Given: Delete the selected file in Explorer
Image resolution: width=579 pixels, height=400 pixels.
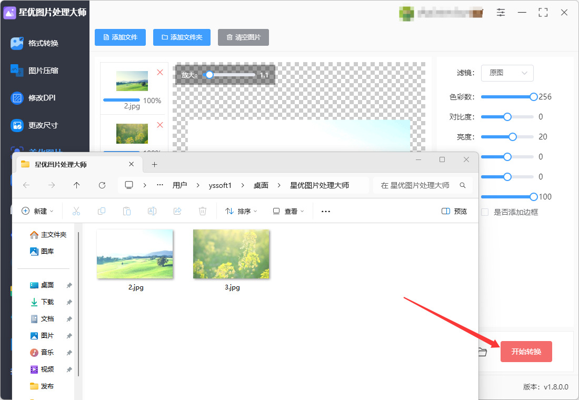Looking at the screenshot, I should tap(202, 211).
